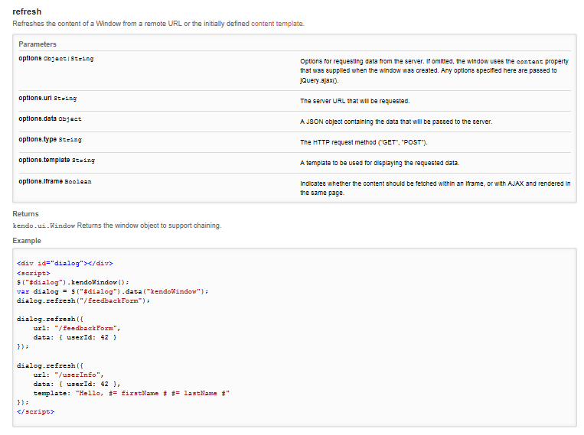This screenshot has height=435, width=584.
Task: Click the Parameters section header
Action: (38, 44)
